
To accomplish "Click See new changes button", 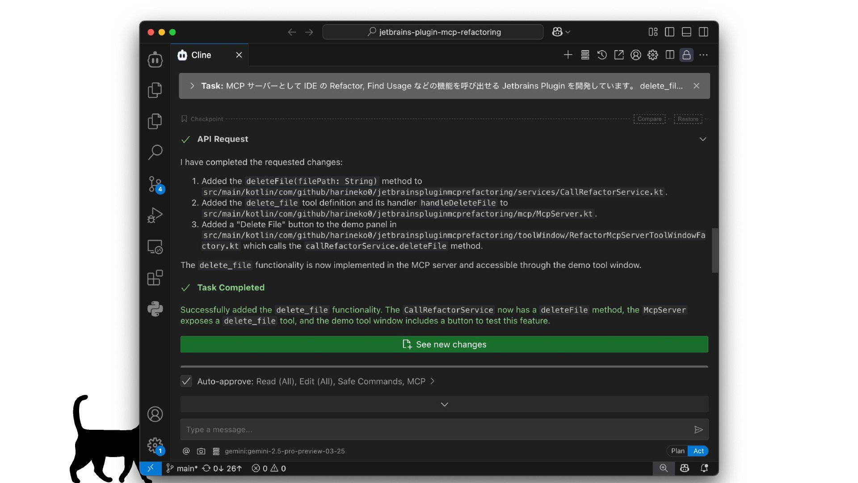I will [444, 344].
